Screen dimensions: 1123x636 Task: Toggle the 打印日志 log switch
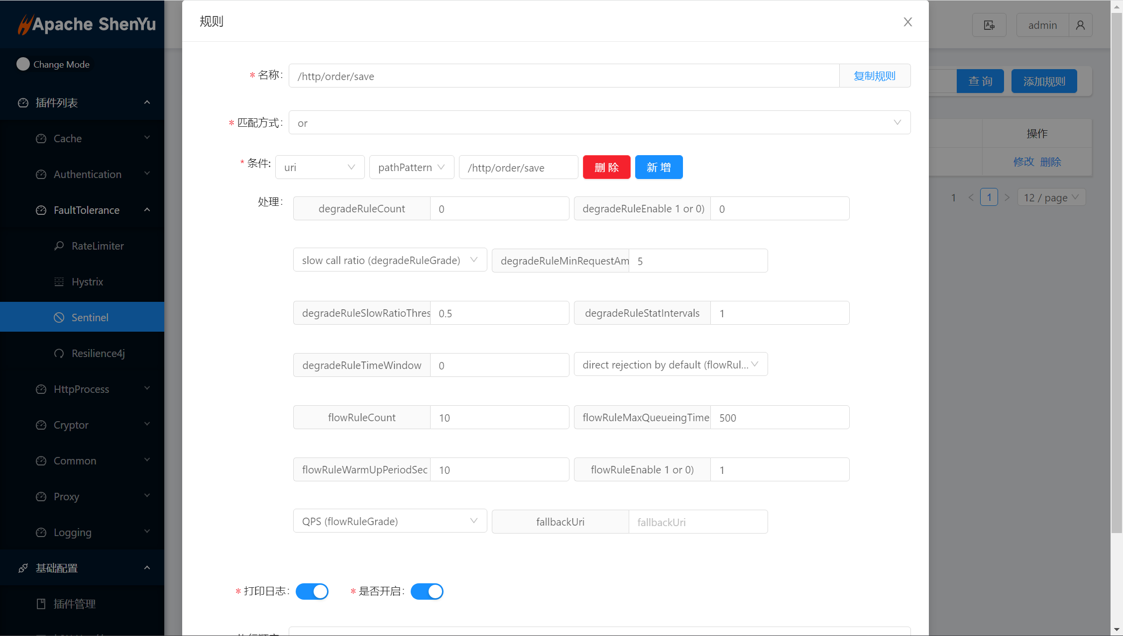312,591
